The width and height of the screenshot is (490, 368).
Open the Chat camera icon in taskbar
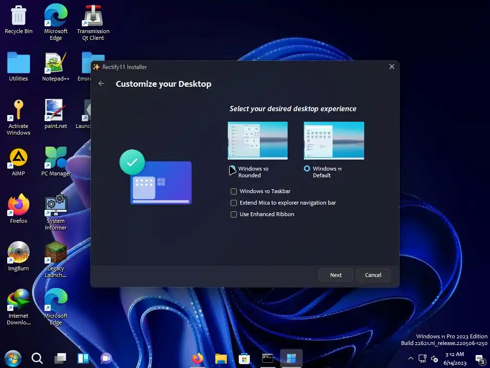[106, 358]
